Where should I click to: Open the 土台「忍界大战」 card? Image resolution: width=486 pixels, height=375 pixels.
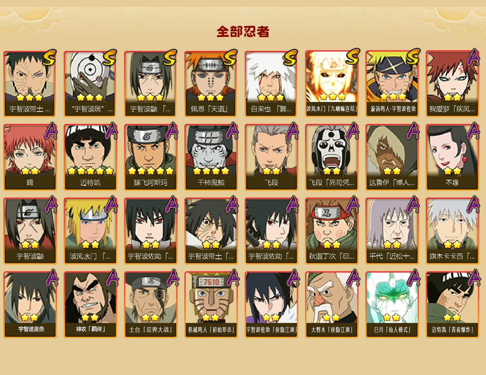click(x=150, y=305)
